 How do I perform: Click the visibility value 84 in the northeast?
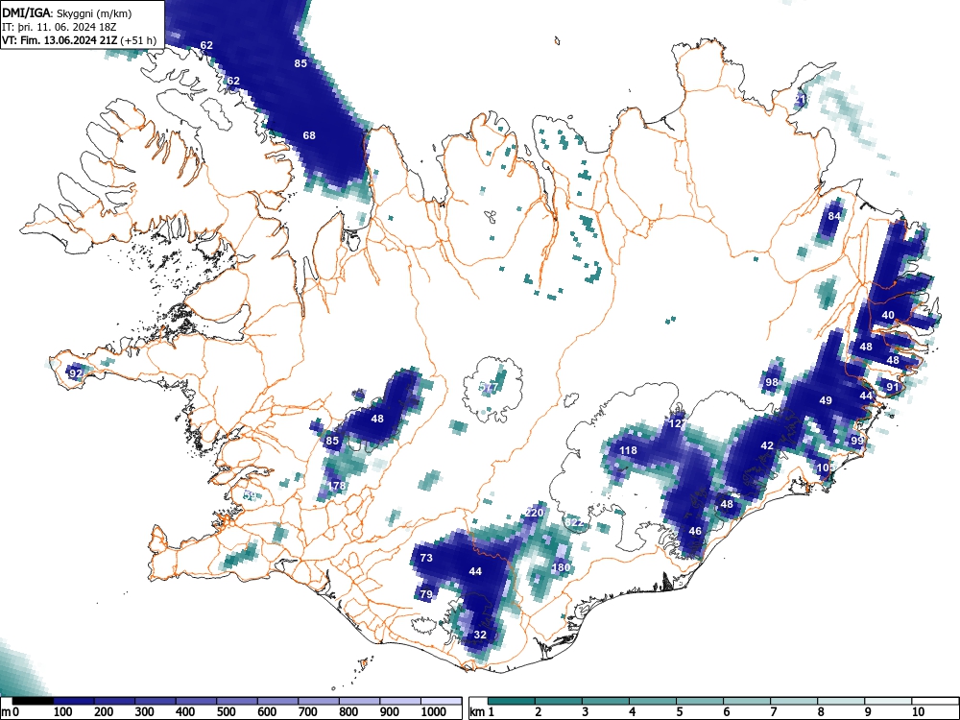coord(834,216)
